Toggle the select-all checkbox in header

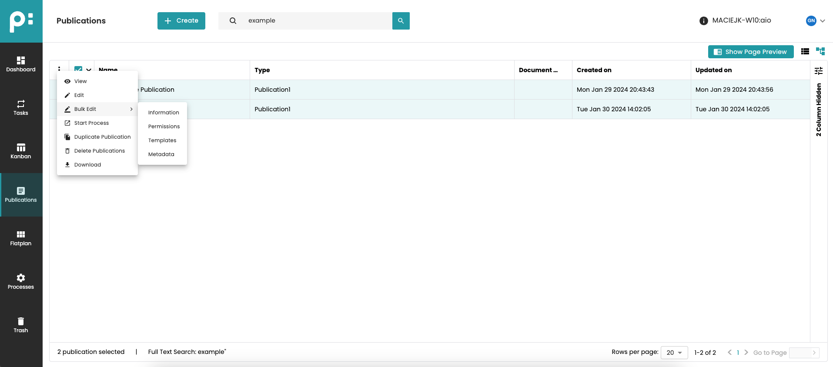[78, 69]
